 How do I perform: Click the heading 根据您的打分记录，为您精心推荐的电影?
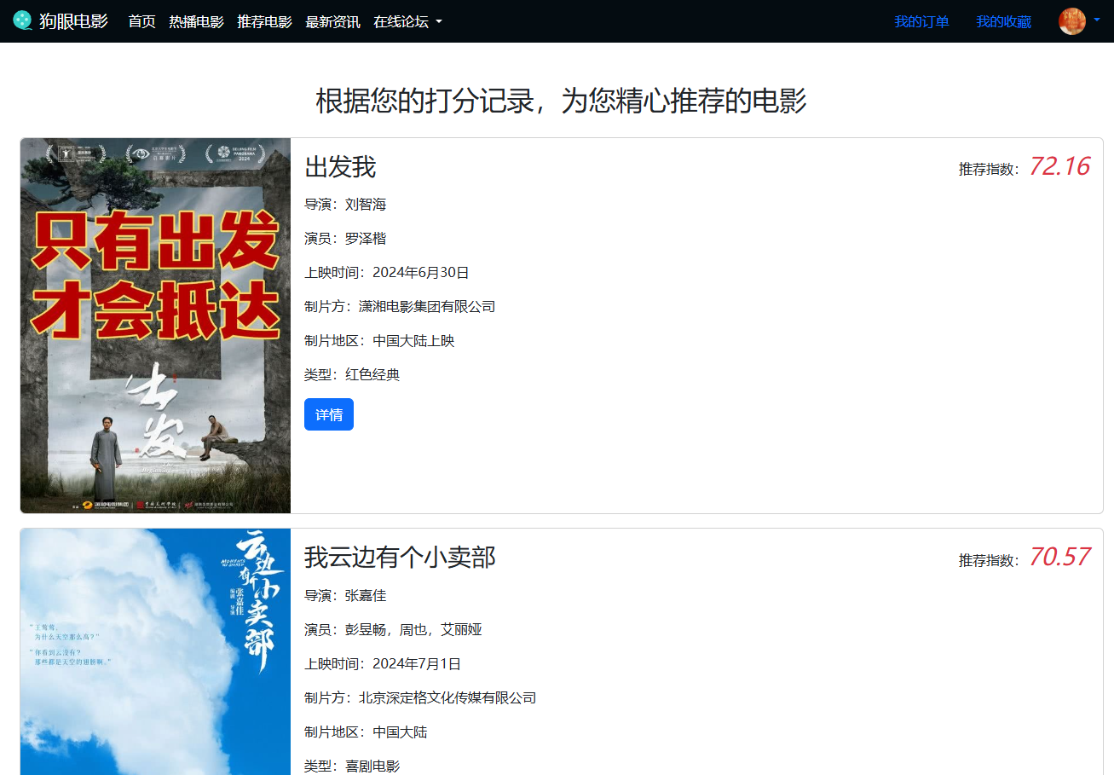(x=561, y=101)
